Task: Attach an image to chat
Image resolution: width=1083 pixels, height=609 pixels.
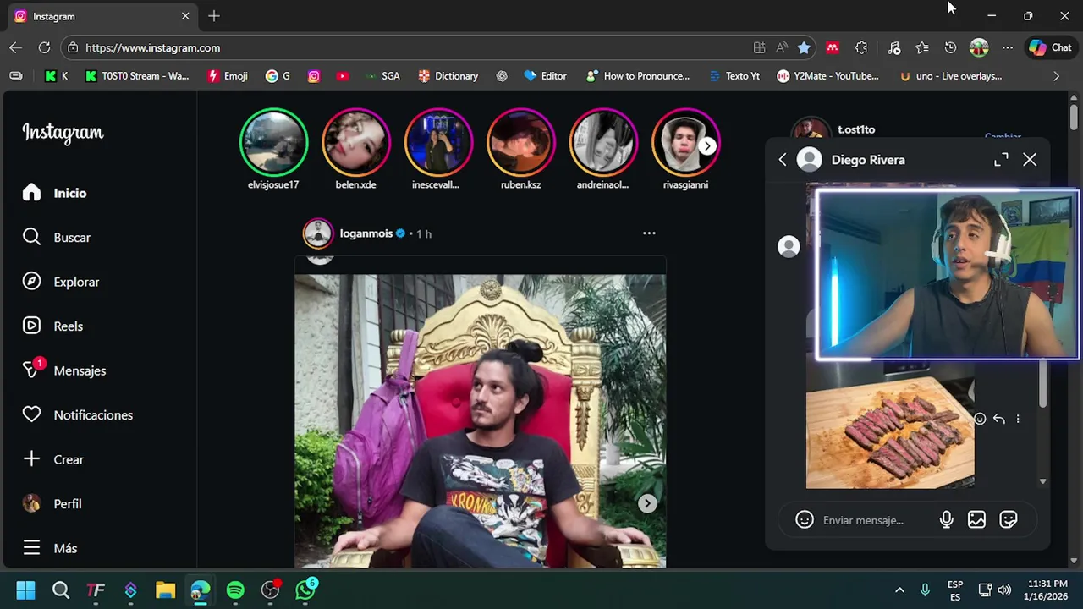Action: 976,520
